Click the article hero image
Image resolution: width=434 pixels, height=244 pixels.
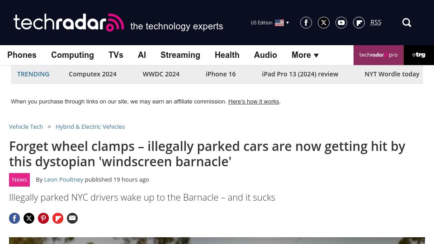(x=217, y=240)
